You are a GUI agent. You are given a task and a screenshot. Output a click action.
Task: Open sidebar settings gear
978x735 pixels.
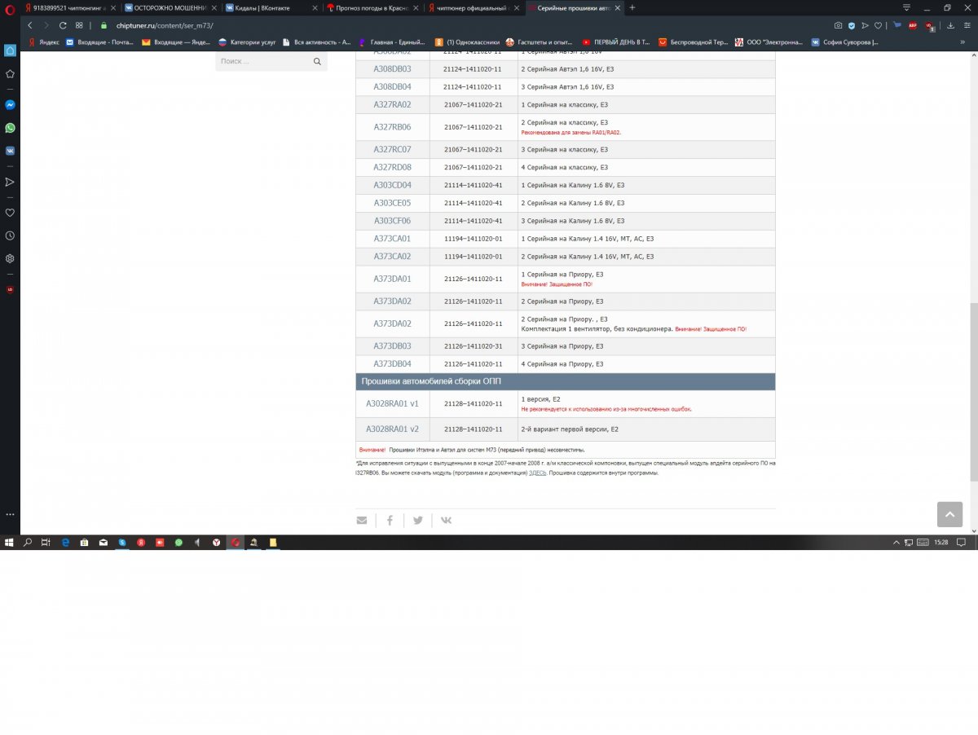coord(10,258)
